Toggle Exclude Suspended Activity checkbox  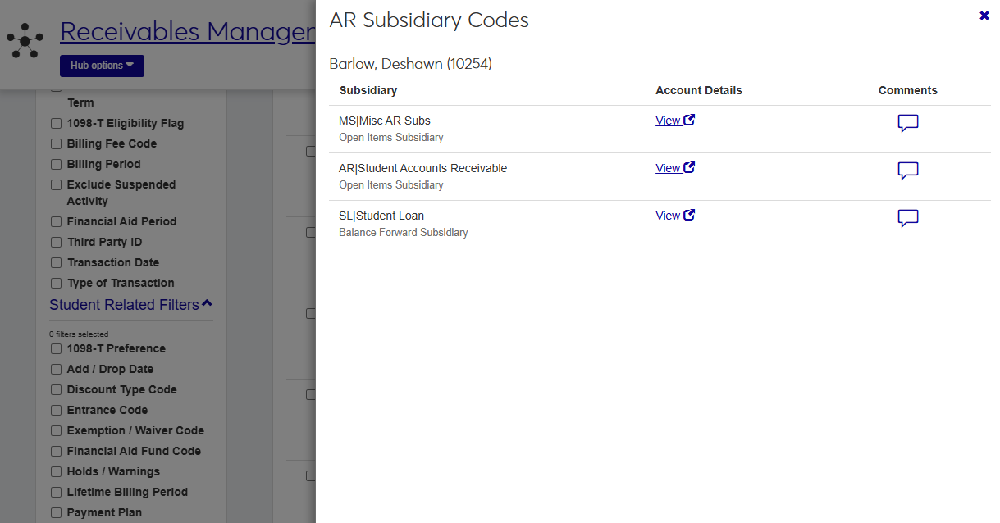click(x=56, y=184)
